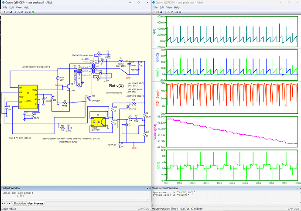Screen dimensions: 301x211
Task: Select the V1 12V voltage source symbol
Action: coord(6,108)
